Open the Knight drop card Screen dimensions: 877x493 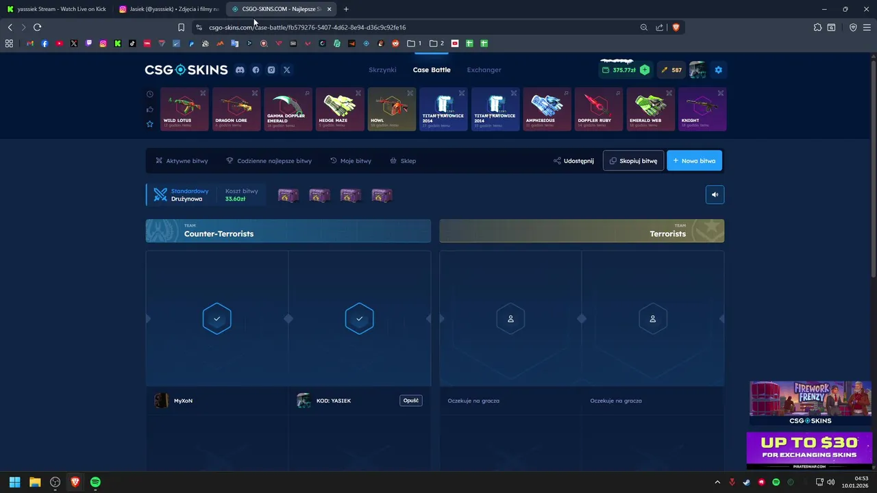pyautogui.click(x=702, y=109)
